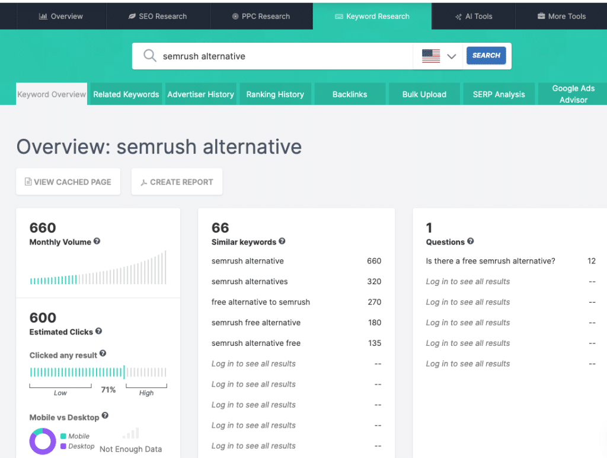The image size is (607, 458).
Task: Open the Advertiser History tab
Action: (x=200, y=94)
